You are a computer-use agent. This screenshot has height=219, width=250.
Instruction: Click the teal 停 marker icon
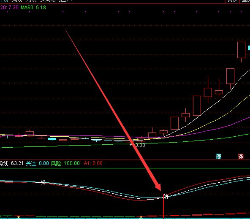point(218,157)
